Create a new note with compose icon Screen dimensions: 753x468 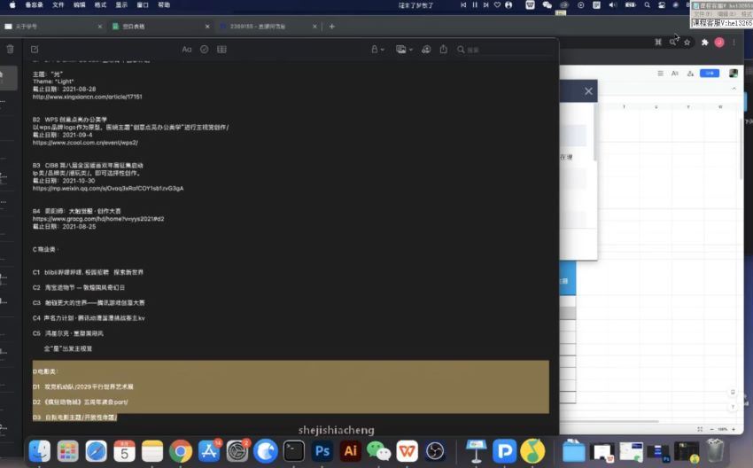[x=35, y=49]
